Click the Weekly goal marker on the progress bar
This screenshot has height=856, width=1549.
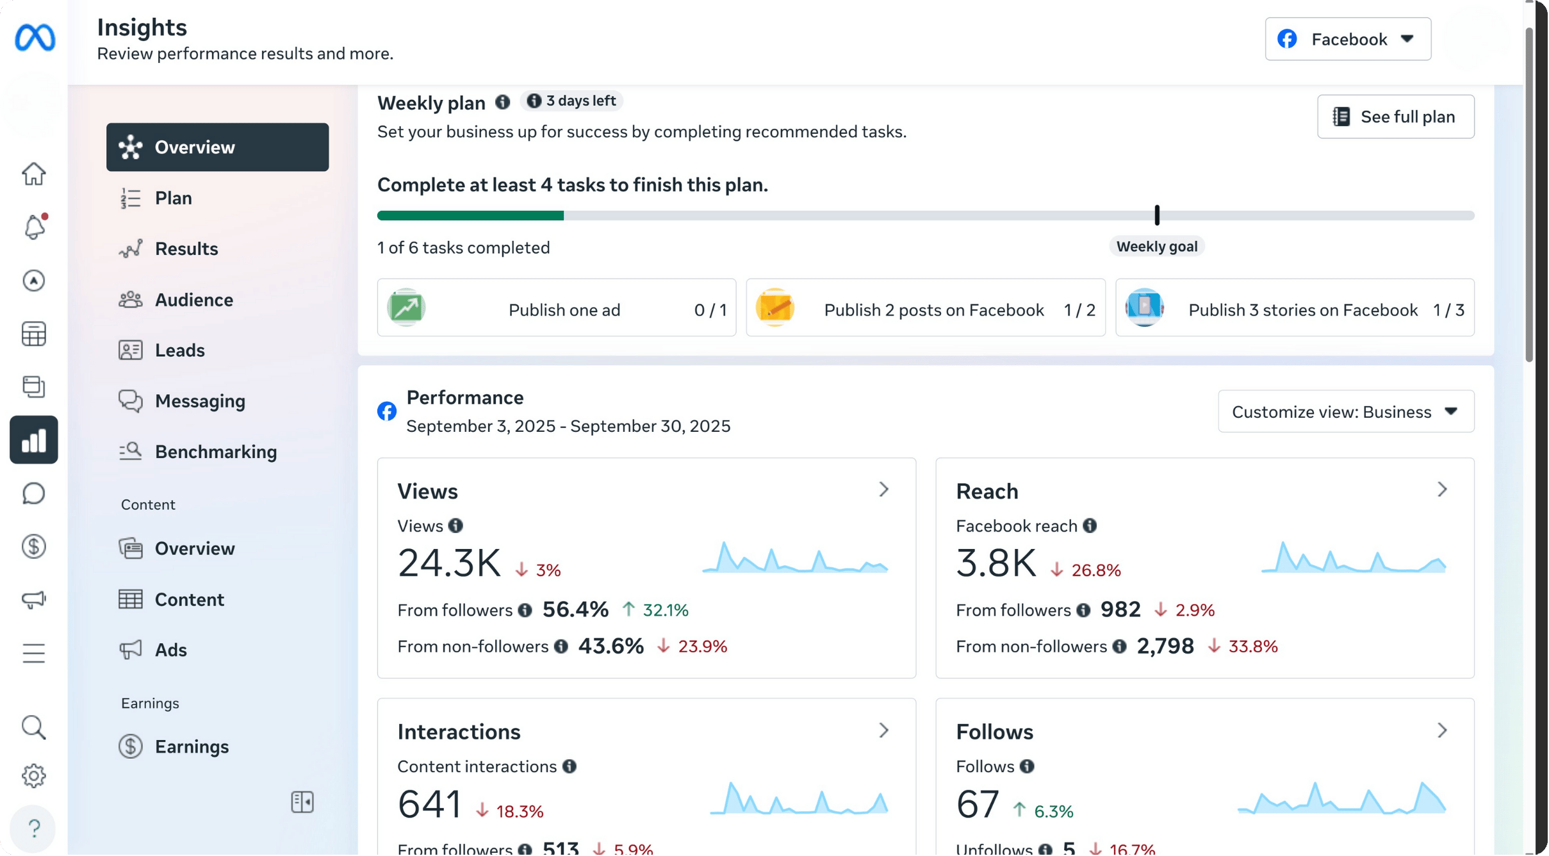point(1156,215)
